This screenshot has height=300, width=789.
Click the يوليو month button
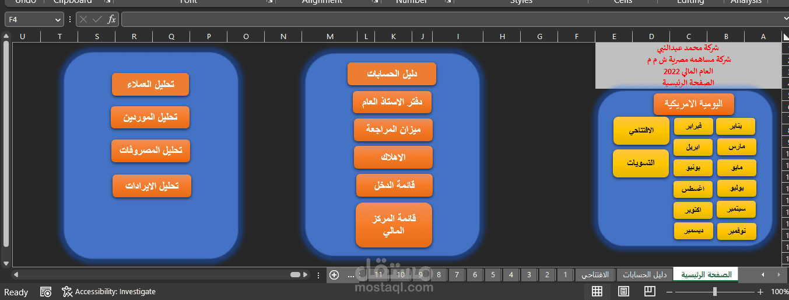[736, 188]
